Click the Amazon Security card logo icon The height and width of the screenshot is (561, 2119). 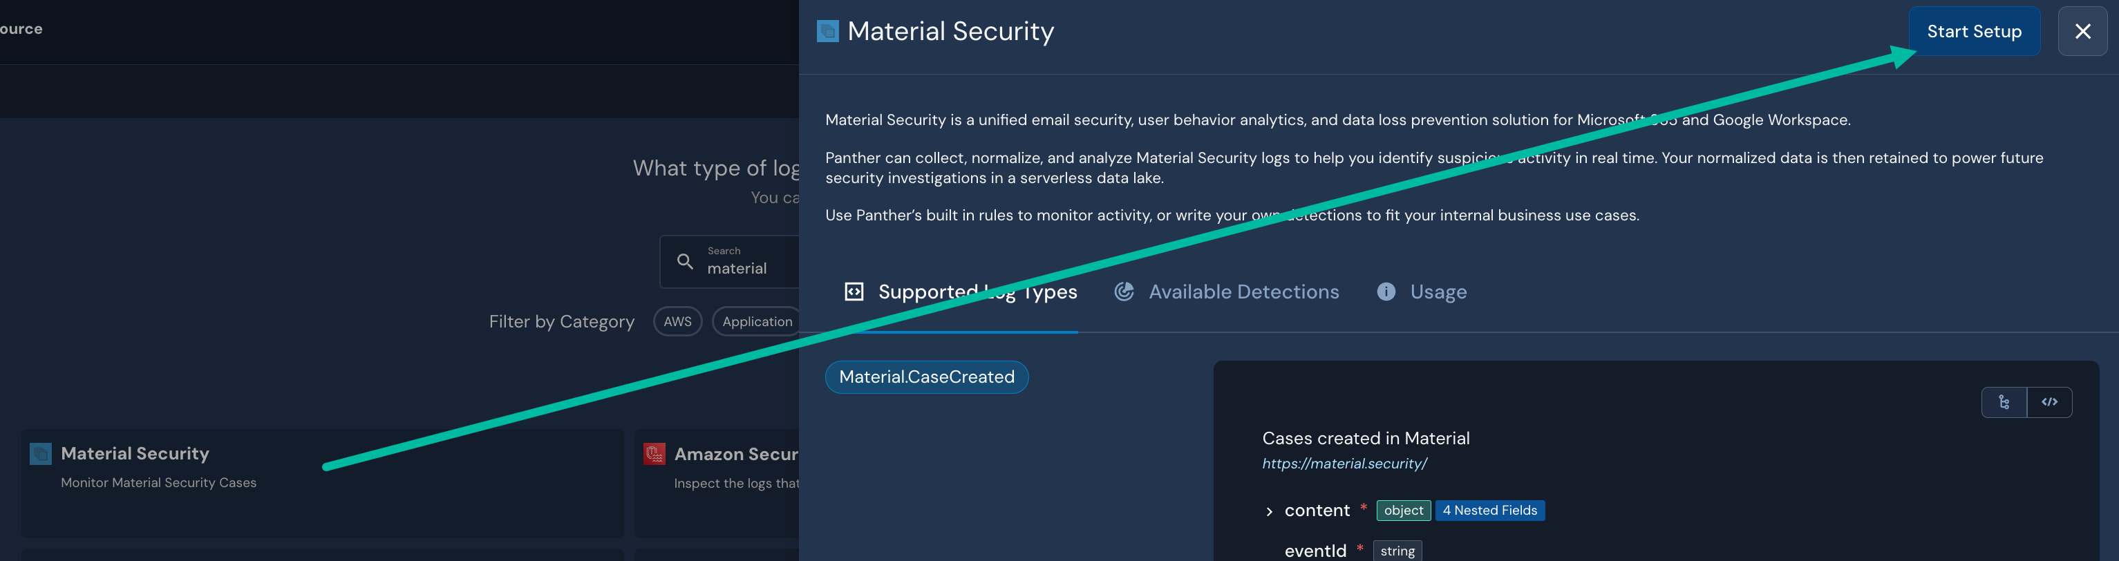(x=654, y=454)
